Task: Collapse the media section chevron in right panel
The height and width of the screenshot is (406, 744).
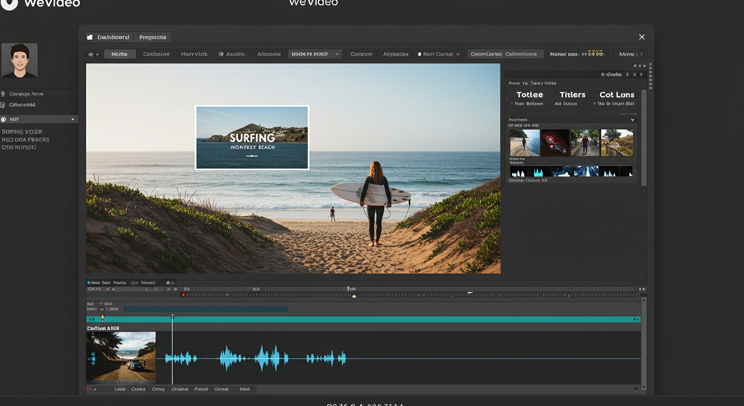Action: click(633, 120)
